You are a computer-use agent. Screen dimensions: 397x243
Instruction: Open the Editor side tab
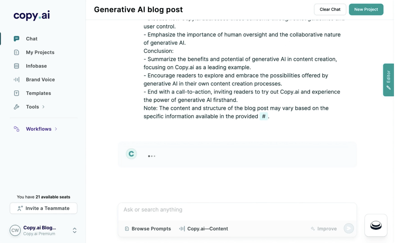pyautogui.click(x=388, y=80)
